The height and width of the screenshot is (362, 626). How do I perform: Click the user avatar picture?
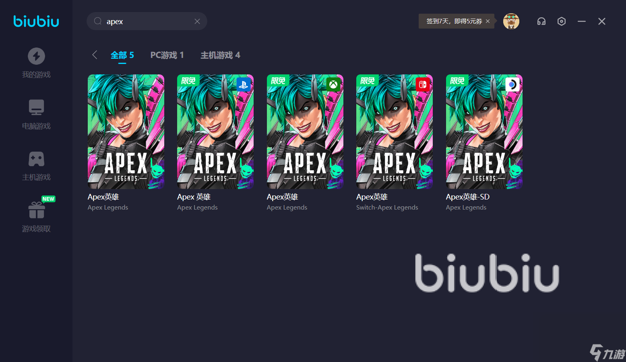click(x=511, y=21)
